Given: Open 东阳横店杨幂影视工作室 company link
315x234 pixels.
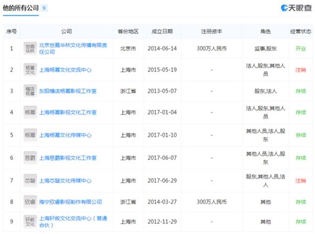Looking at the screenshot, I should (68, 91).
